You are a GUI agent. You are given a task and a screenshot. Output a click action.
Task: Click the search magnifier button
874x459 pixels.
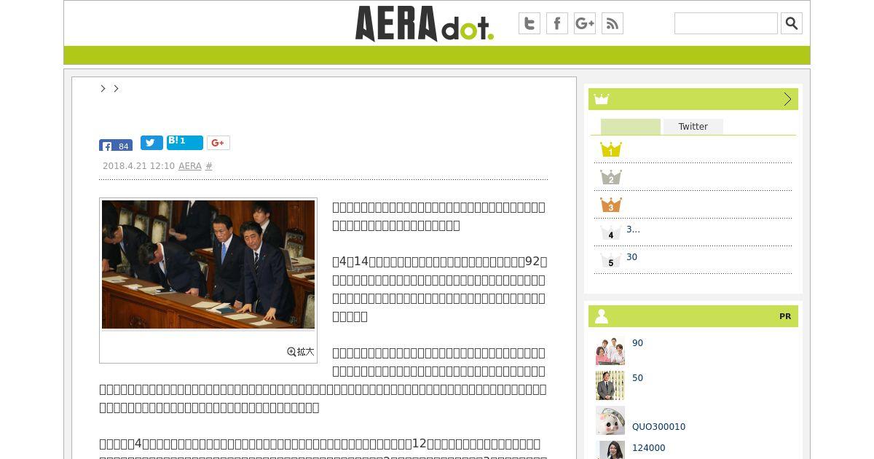[x=792, y=23]
